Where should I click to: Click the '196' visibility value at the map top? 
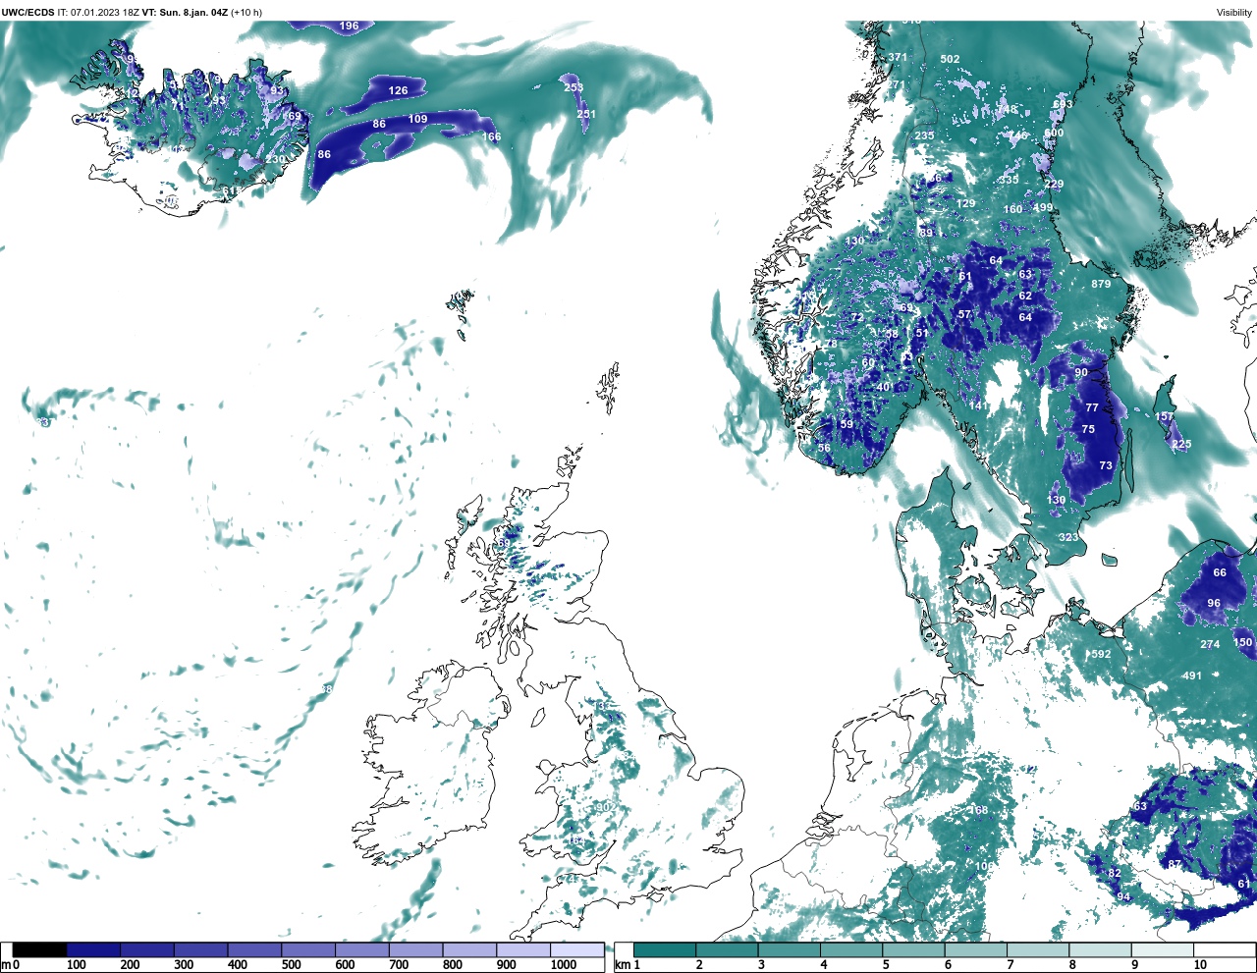click(349, 26)
